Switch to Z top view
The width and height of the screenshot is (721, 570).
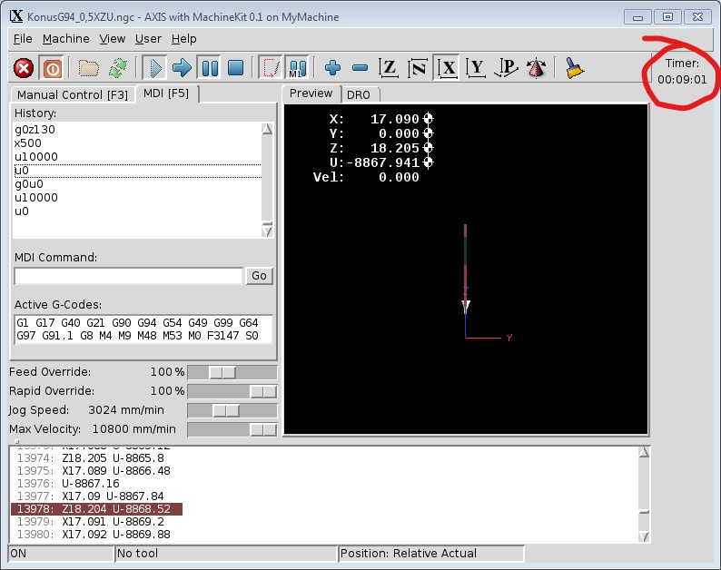tap(389, 68)
